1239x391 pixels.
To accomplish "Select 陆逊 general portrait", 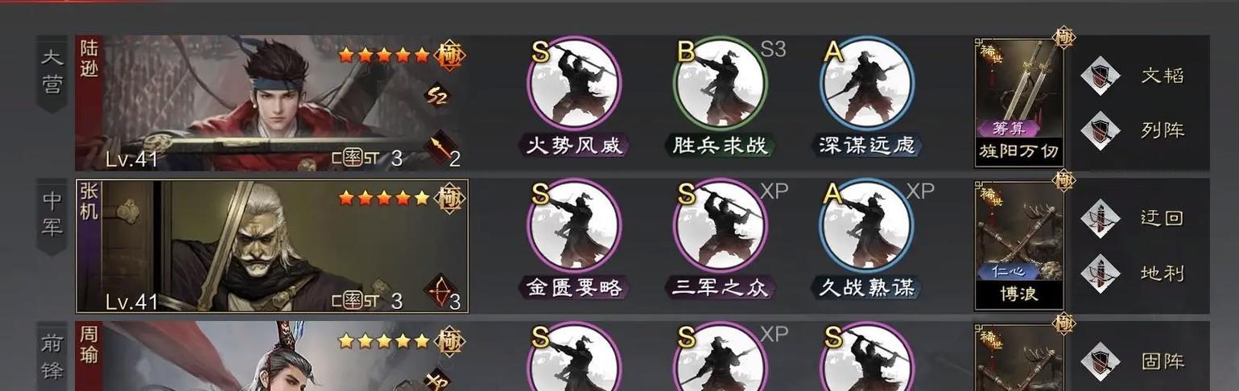I will tap(272, 103).
